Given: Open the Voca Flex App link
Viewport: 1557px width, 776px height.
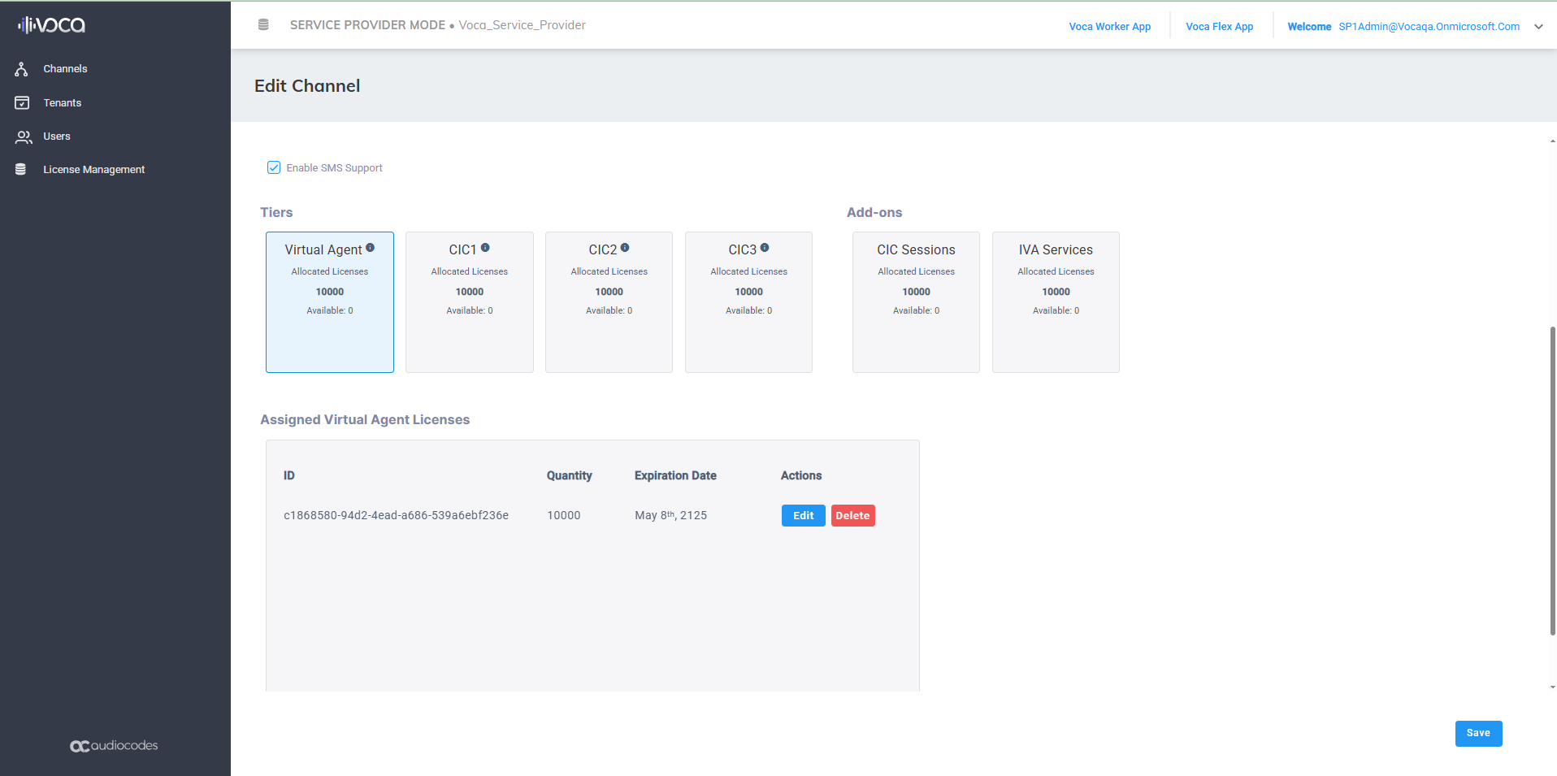Looking at the screenshot, I should [x=1219, y=27].
